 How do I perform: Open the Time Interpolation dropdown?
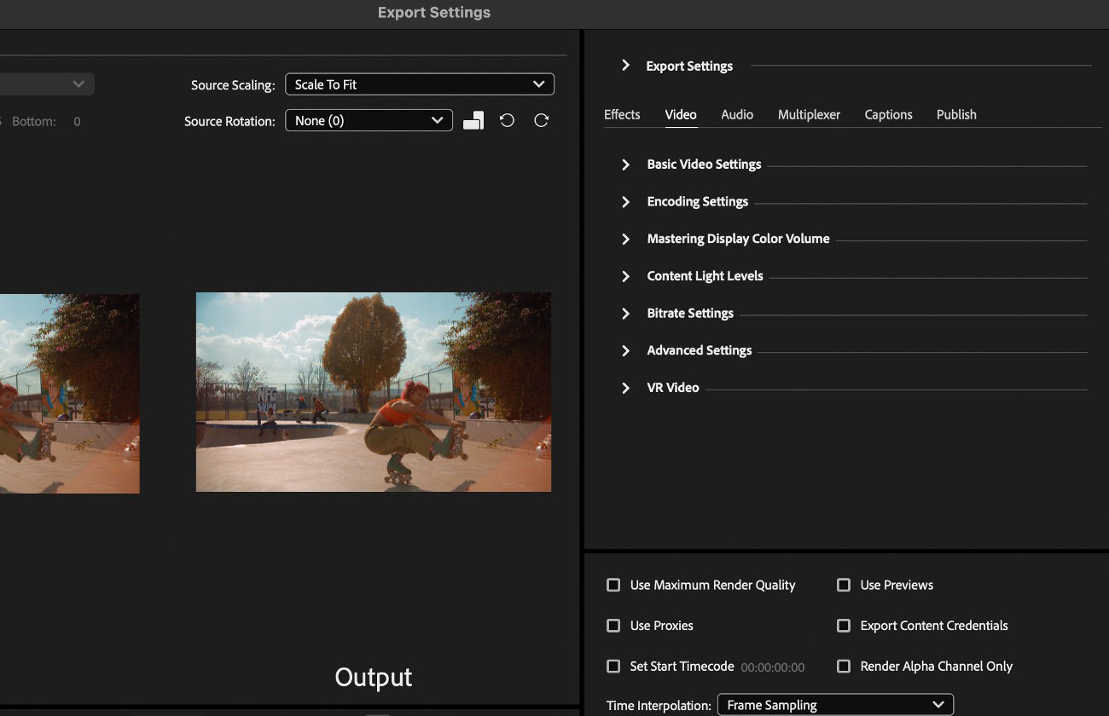834,705
